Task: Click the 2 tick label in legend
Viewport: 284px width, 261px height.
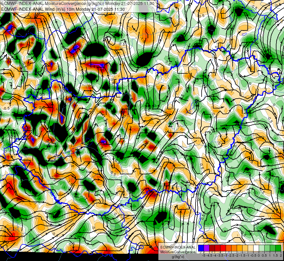Action: [x=281, y=255]
